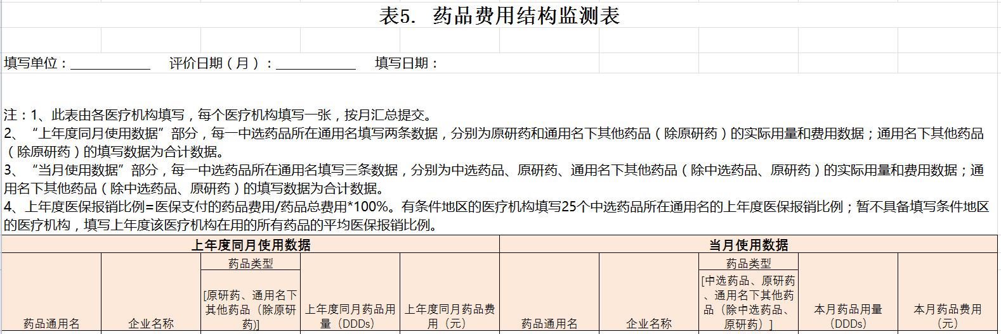Select note 3 starting with "当月使用数据" 部分
Viewport: 1001px width, 334px height.
pyautogui.click(x=495, y=179)
